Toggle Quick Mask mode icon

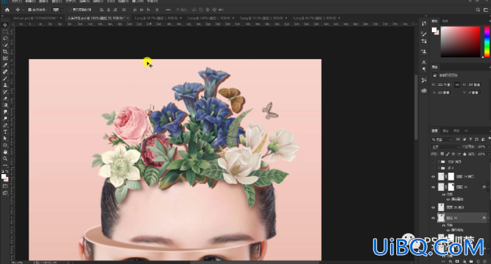tap(5, 187)
